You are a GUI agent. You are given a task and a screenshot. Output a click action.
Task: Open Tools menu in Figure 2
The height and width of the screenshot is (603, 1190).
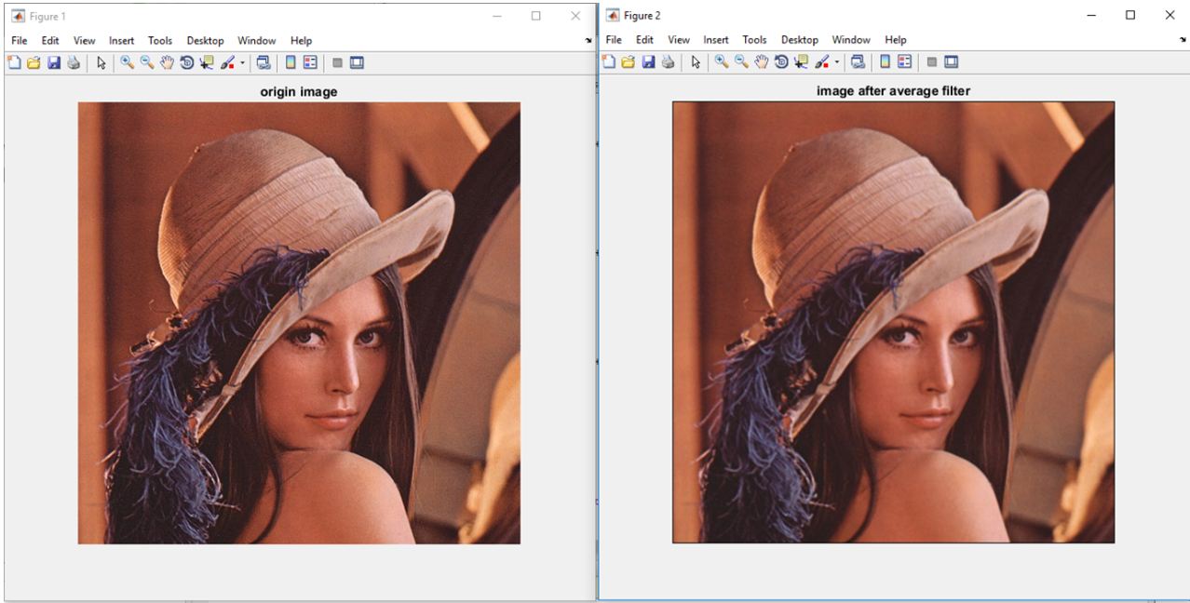754,40
